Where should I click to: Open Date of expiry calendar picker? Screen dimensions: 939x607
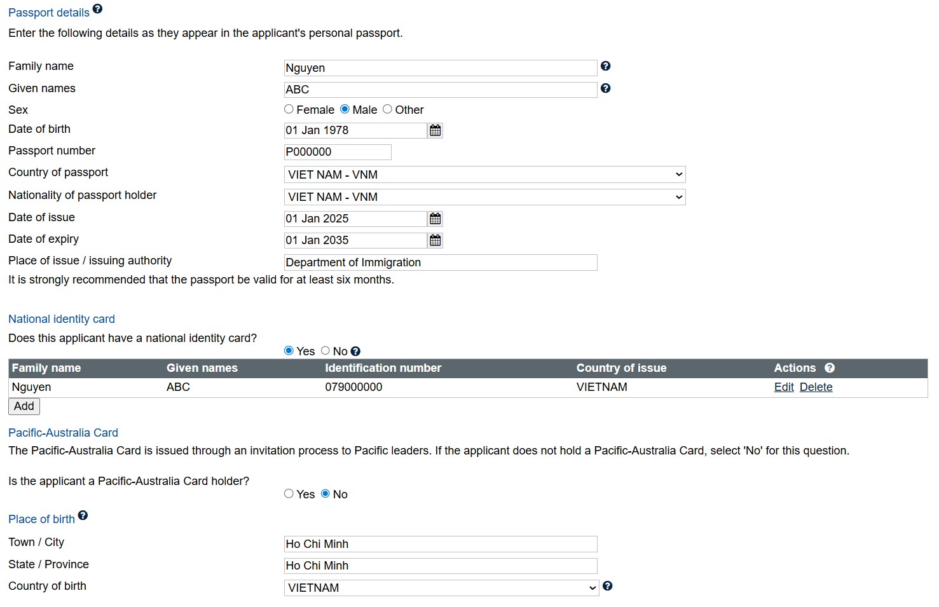click(435, 240)
